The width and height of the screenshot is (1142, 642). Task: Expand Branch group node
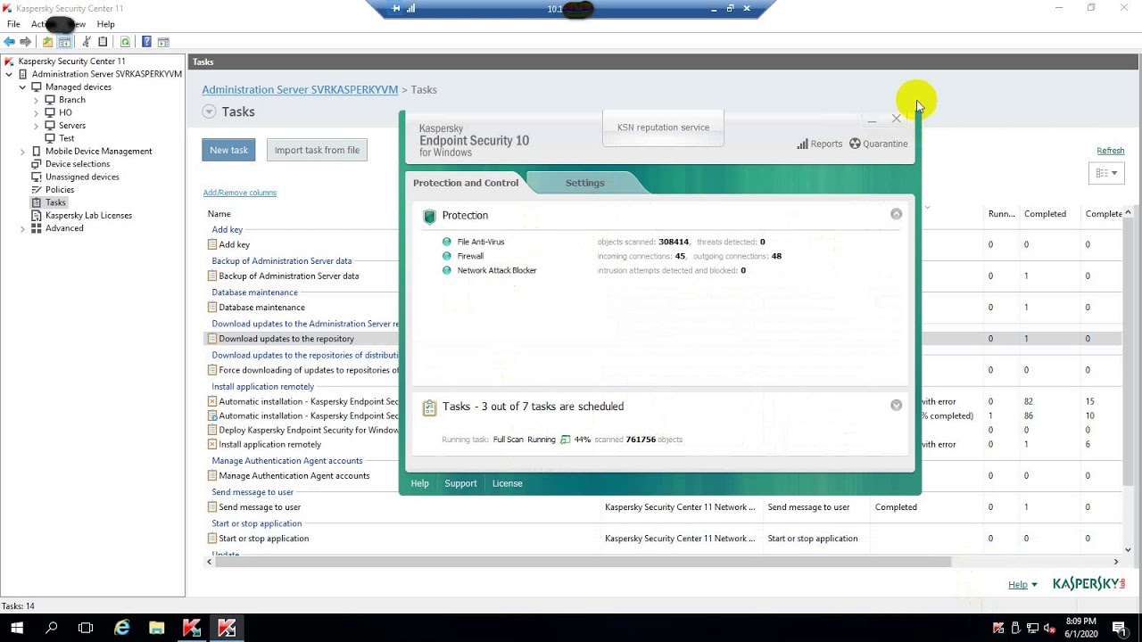click(37, 100)
